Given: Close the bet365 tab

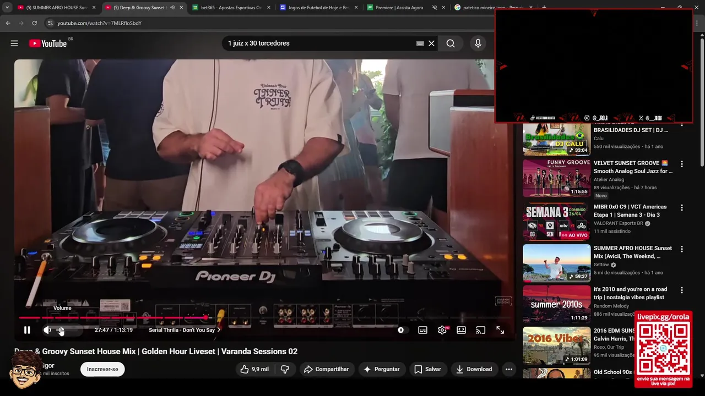Looking at the screenshot, I should (268, 8).
